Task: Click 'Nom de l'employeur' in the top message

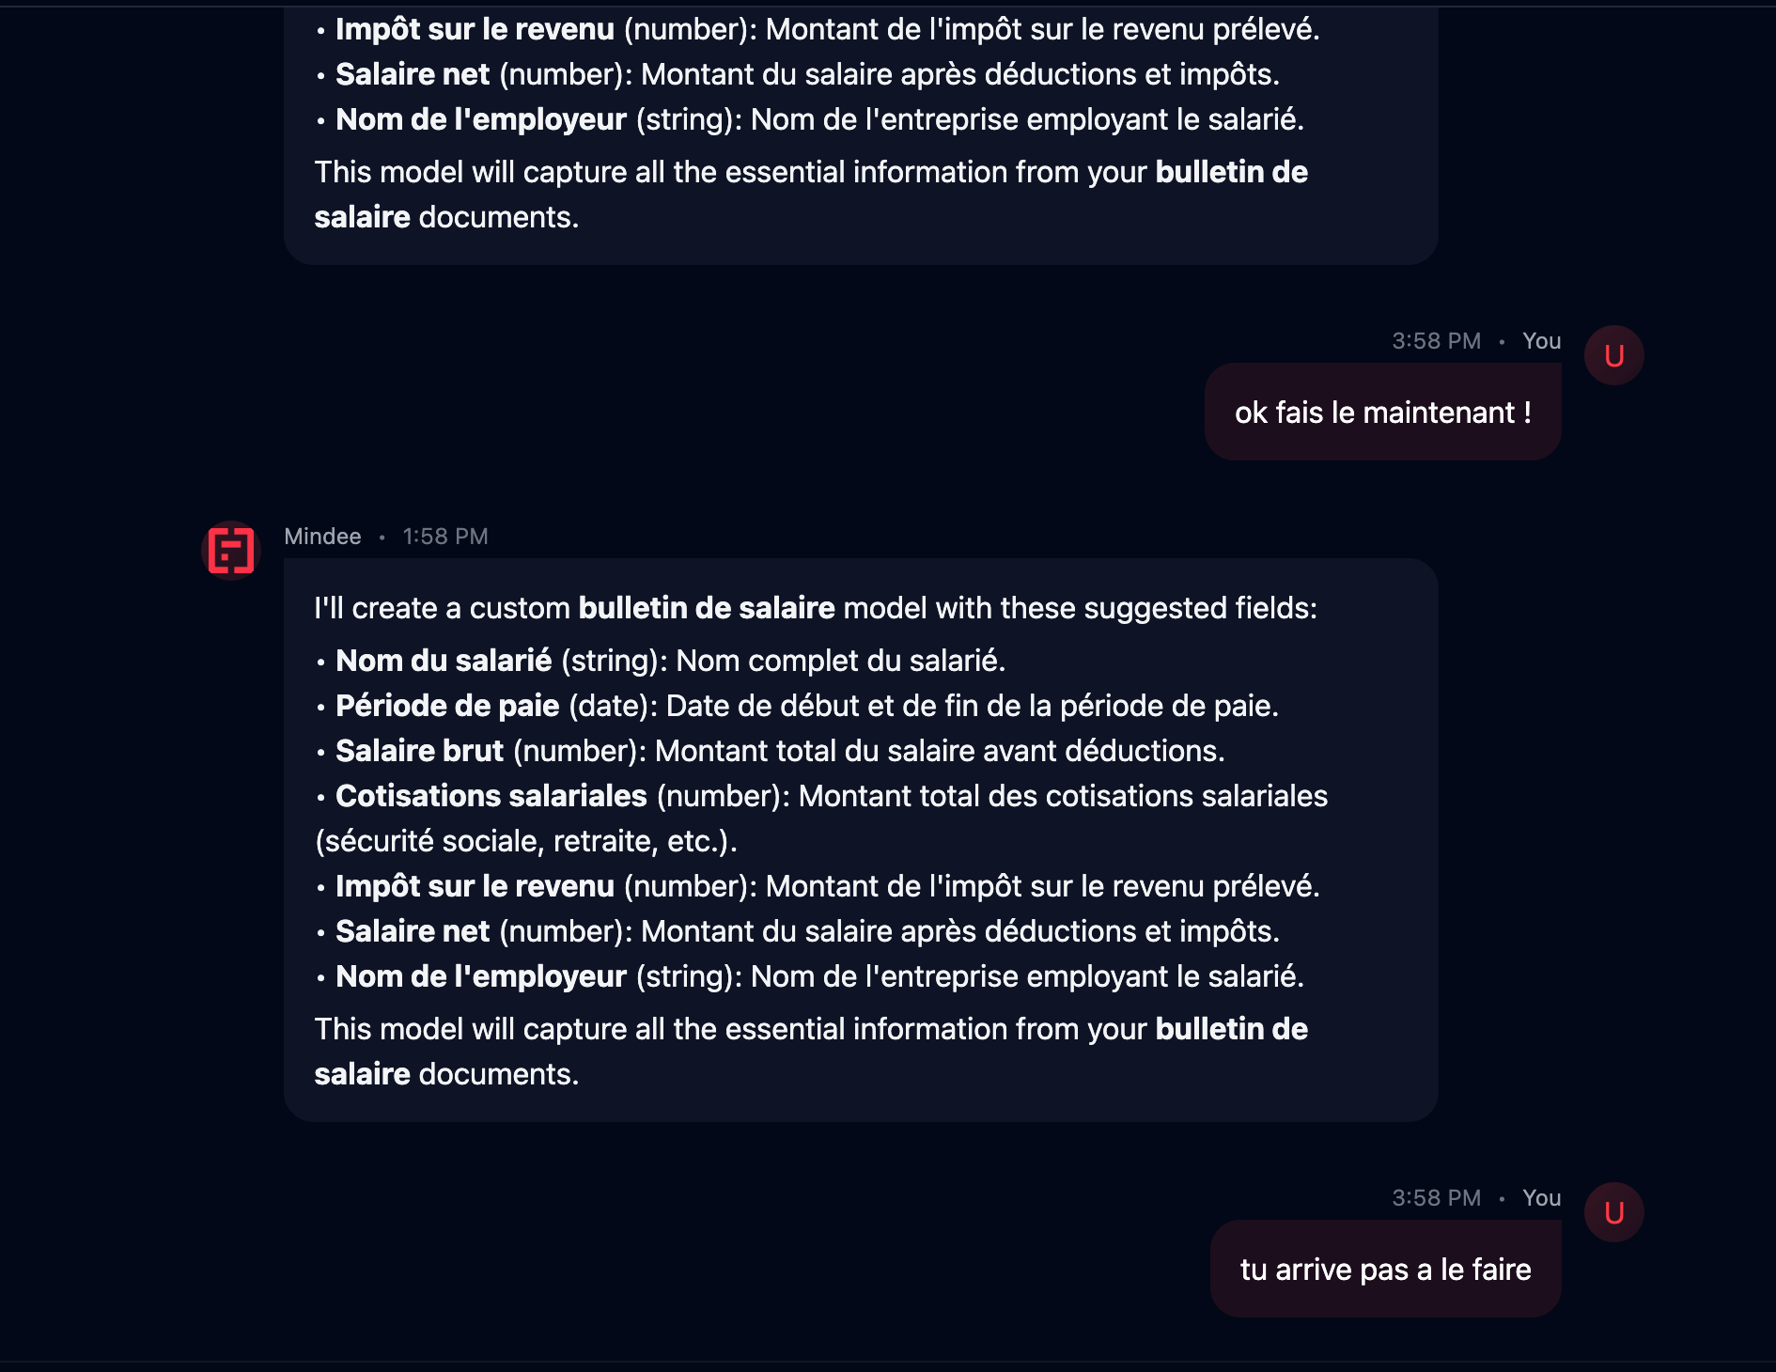Action: click(481, 119)
